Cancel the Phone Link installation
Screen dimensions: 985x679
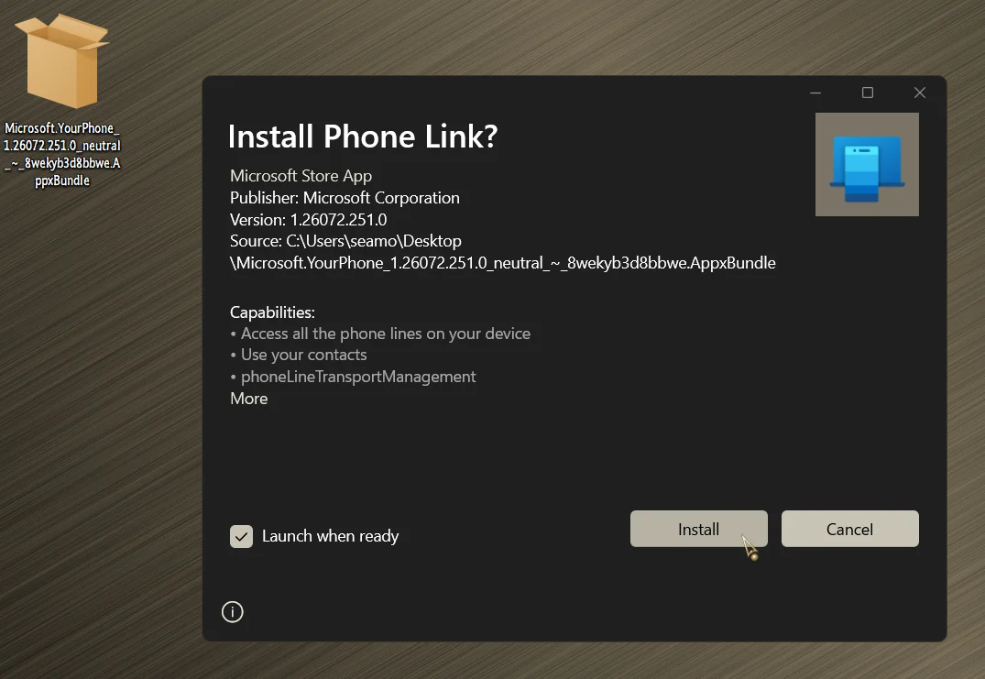pos(850,529)
